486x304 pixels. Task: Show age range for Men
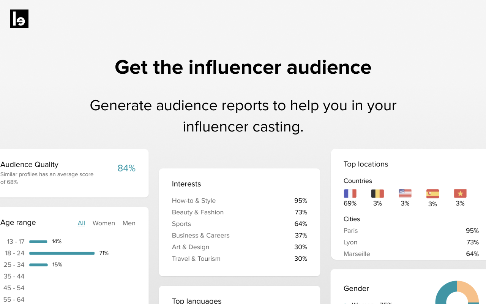[129, 223]
